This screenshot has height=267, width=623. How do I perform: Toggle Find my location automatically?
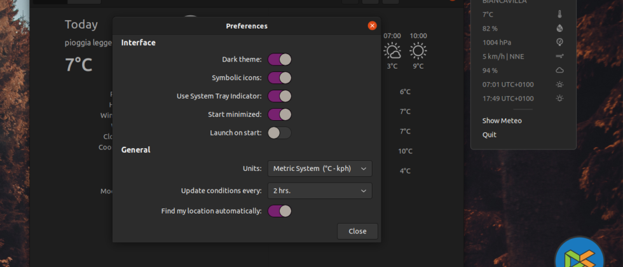[x=280, y=210]
